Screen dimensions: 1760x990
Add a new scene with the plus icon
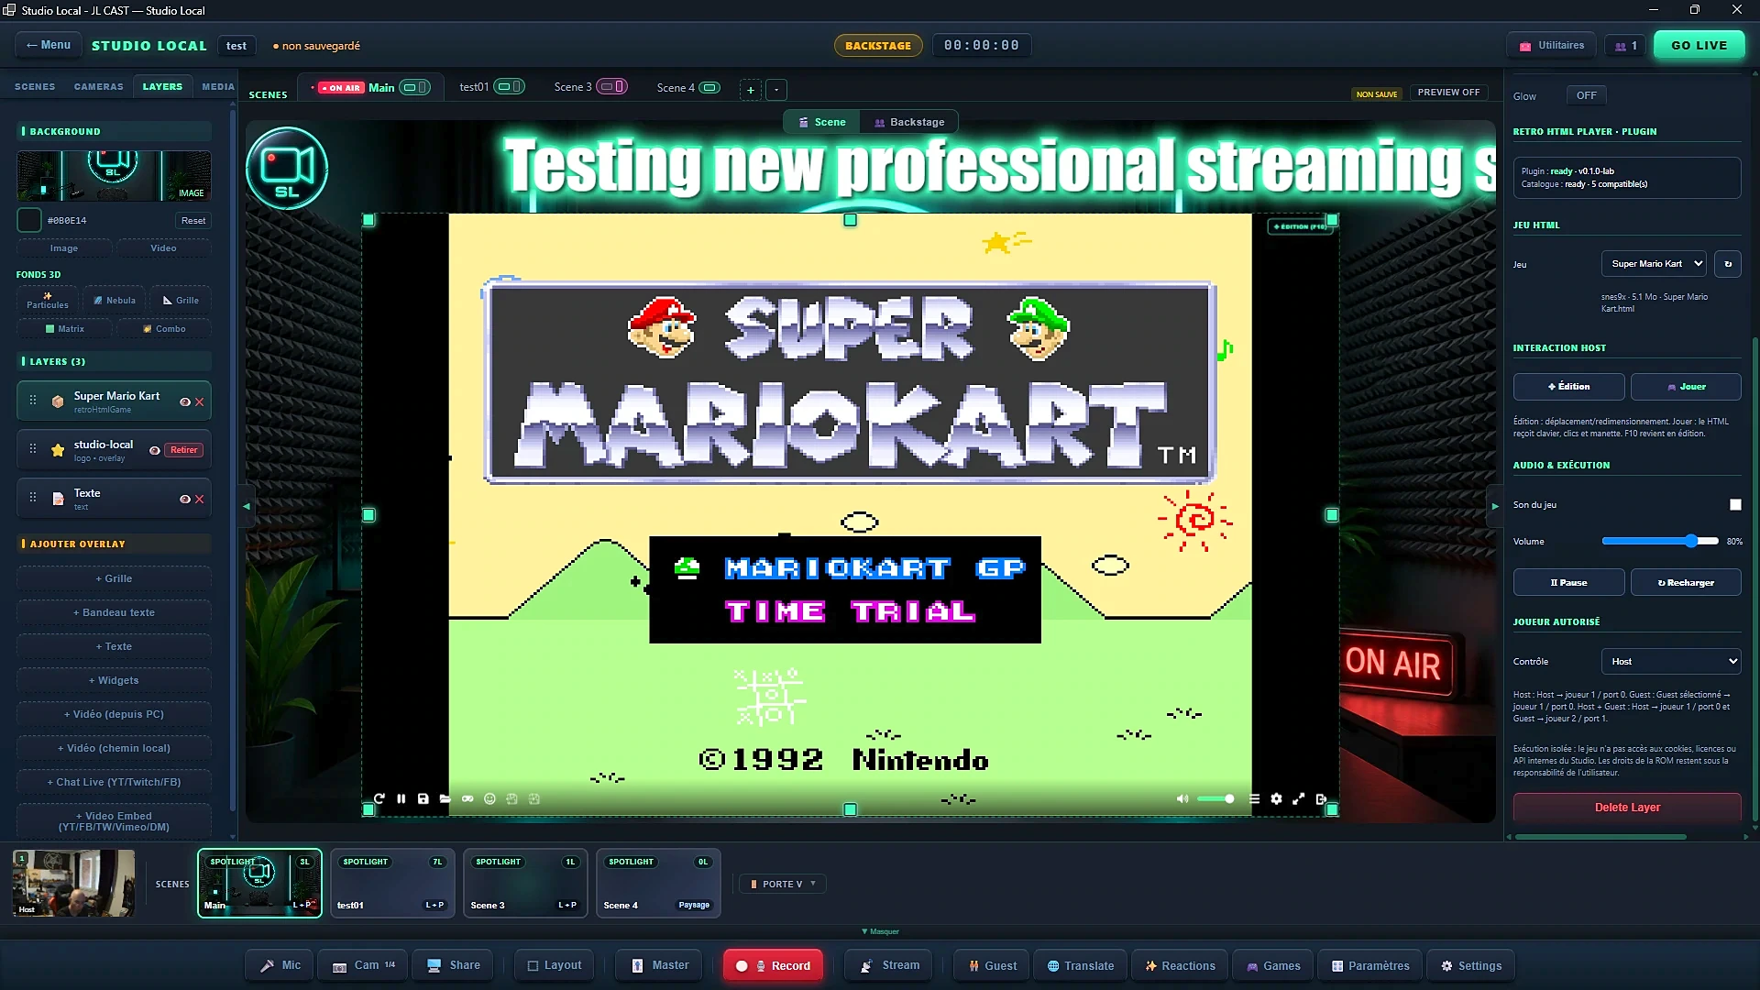click(751, 89)
